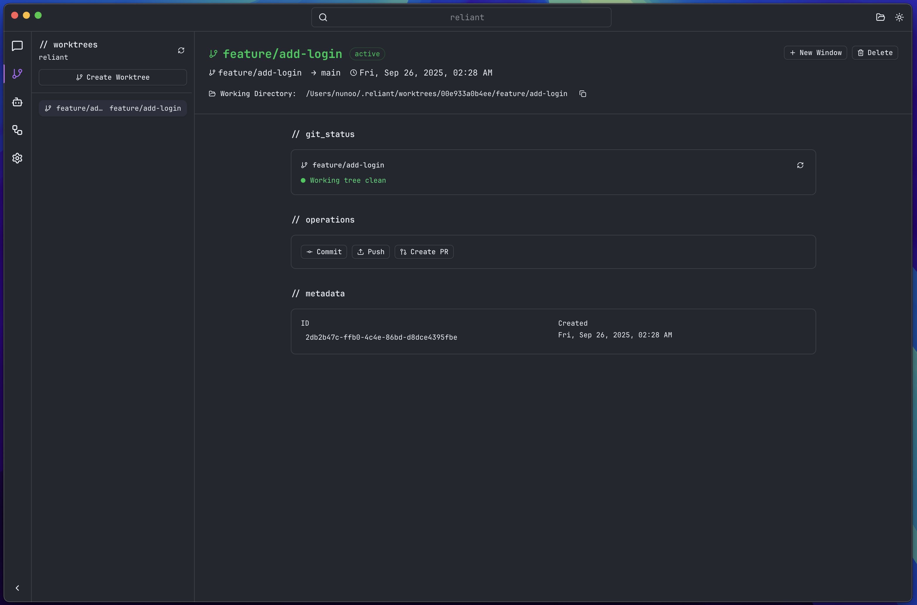
Task: Open the workflow nodes panel in sidebar
Action: [17, 130]
